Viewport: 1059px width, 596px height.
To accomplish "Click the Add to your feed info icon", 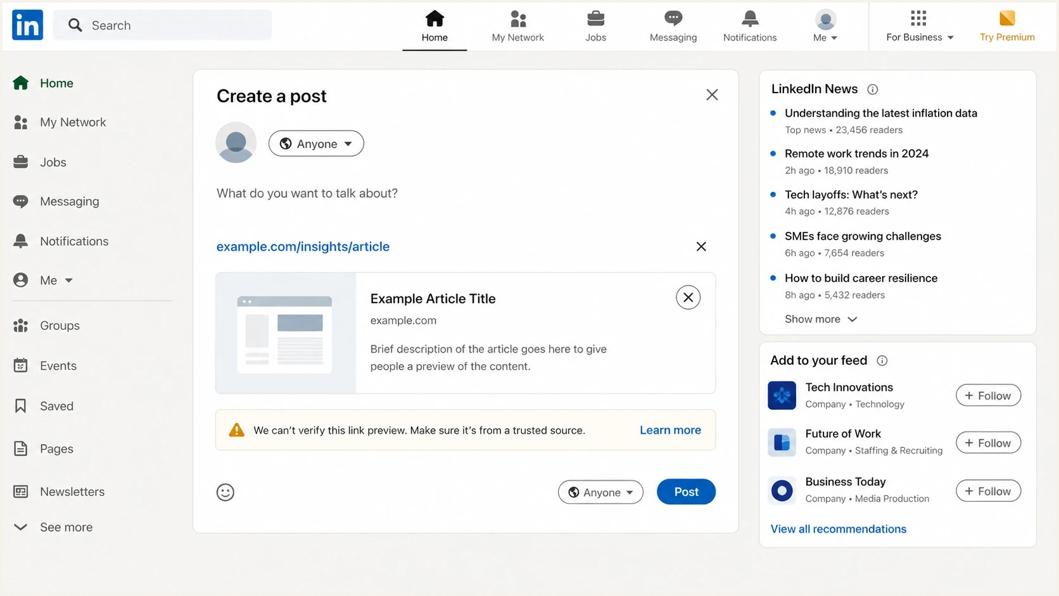I will (882, 360).
